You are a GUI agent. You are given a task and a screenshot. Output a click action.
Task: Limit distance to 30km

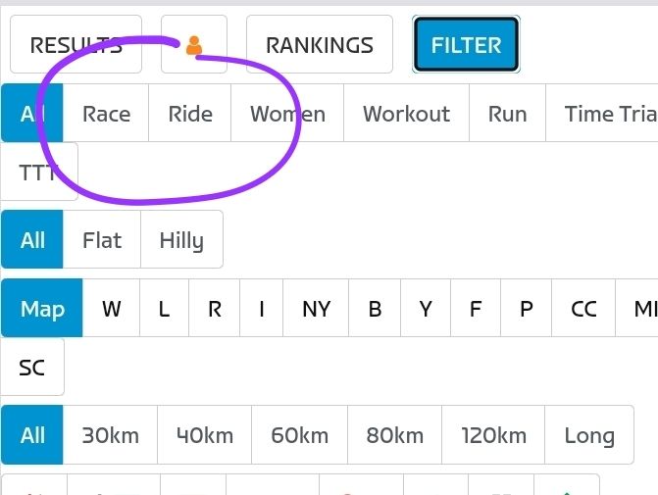point(110,435)
